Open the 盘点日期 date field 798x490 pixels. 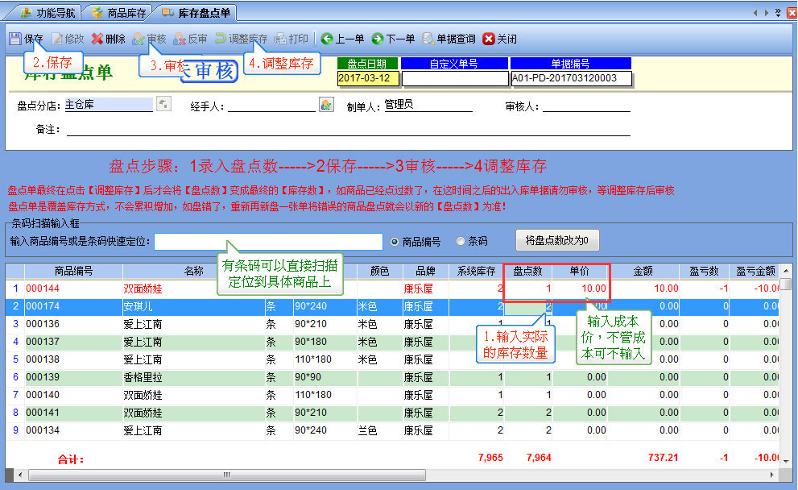coord(368,78)
